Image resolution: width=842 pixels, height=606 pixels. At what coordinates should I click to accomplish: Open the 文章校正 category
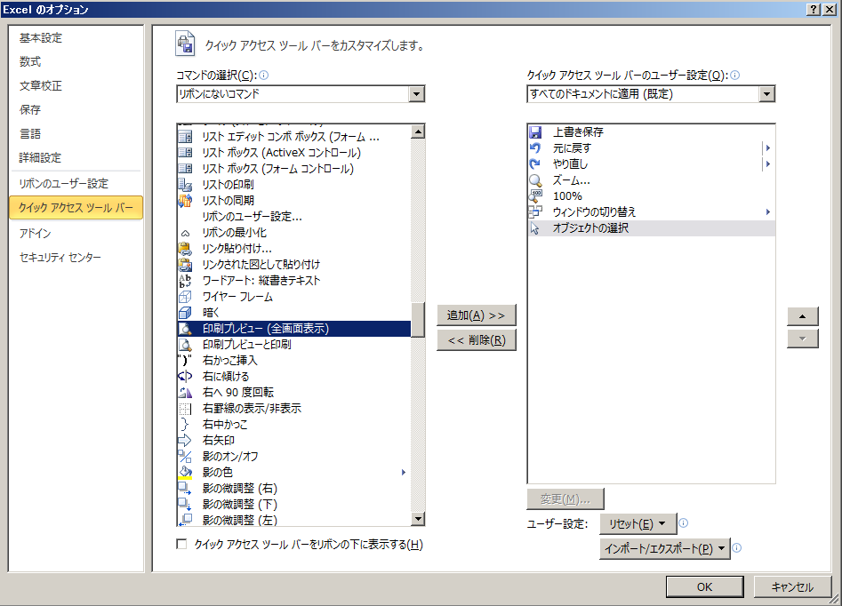(x=76, y=86)
